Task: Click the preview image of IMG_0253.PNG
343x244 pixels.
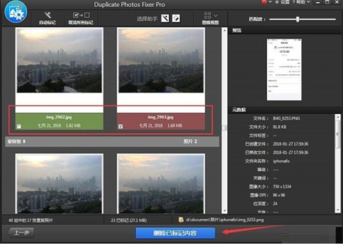Action: pos(284,69)
